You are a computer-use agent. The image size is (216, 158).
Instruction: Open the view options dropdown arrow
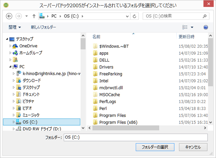(x=192, y=27)
